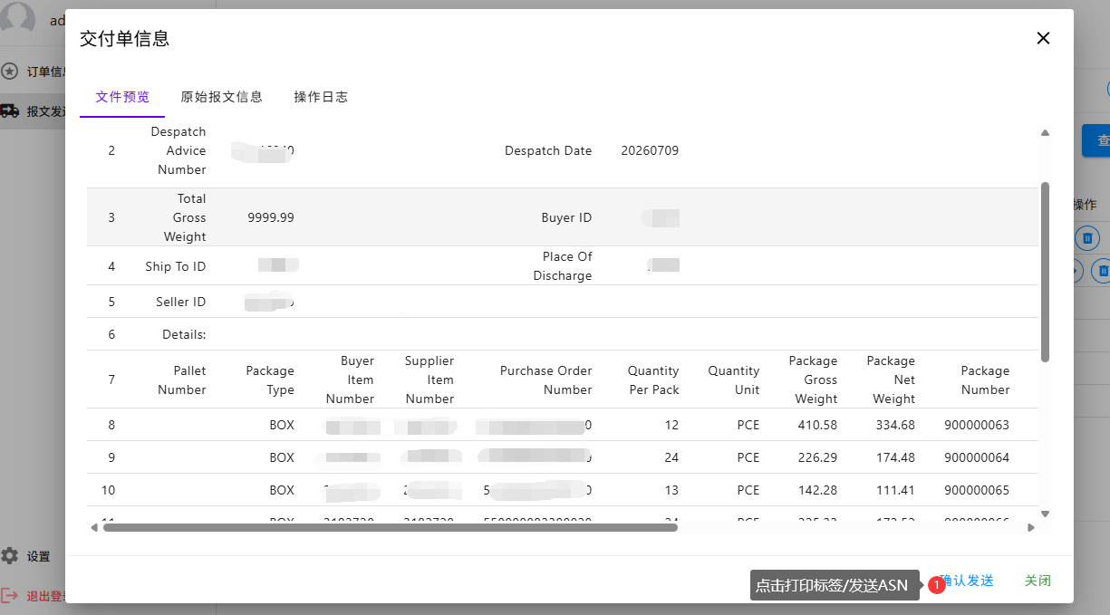Screen dimensions: 1110x615
Task: Click the truck icon in sidebar
Action: (10, 111)
